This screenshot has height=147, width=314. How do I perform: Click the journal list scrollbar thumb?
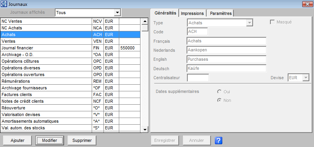click(145, 28)
